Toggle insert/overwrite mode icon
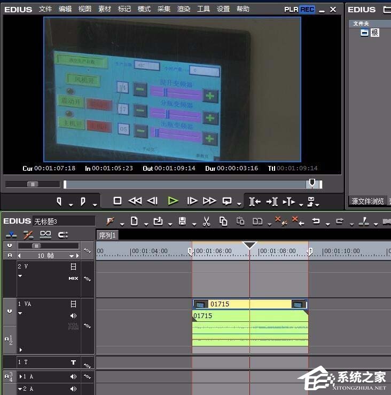This screenshot has height=395, width=391. [11, 235]
